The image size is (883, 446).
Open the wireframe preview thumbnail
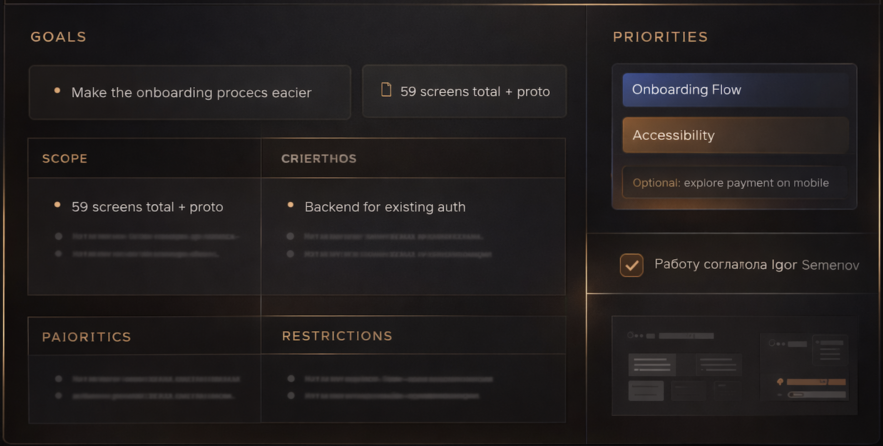pos(734,365)
